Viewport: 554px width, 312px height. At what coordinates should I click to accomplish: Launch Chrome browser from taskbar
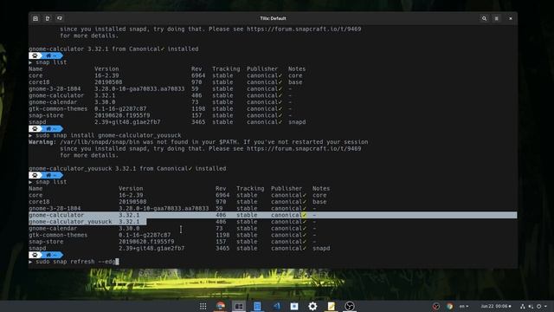(x=221, y=306)
